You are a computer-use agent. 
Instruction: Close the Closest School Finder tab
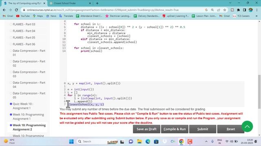pos(90,3)
